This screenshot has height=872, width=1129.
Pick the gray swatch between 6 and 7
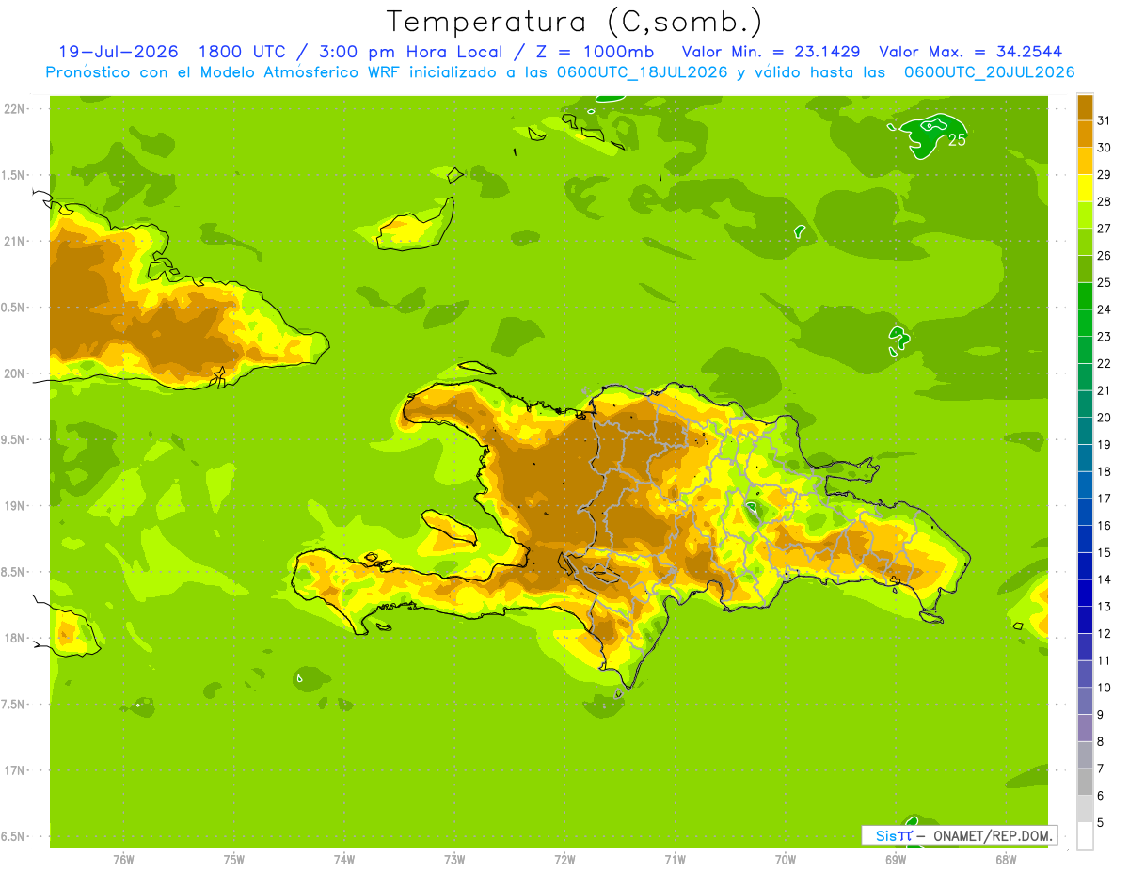(x=1085, y=783)
